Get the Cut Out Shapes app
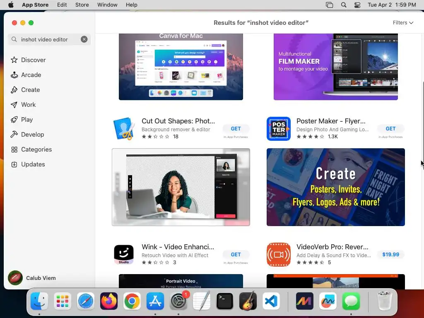424x318 pixels. pyautogui.click(x=236, y=129)
